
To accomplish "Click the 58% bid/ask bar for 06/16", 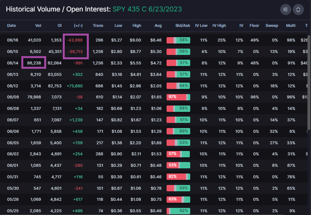I will 178,40.
